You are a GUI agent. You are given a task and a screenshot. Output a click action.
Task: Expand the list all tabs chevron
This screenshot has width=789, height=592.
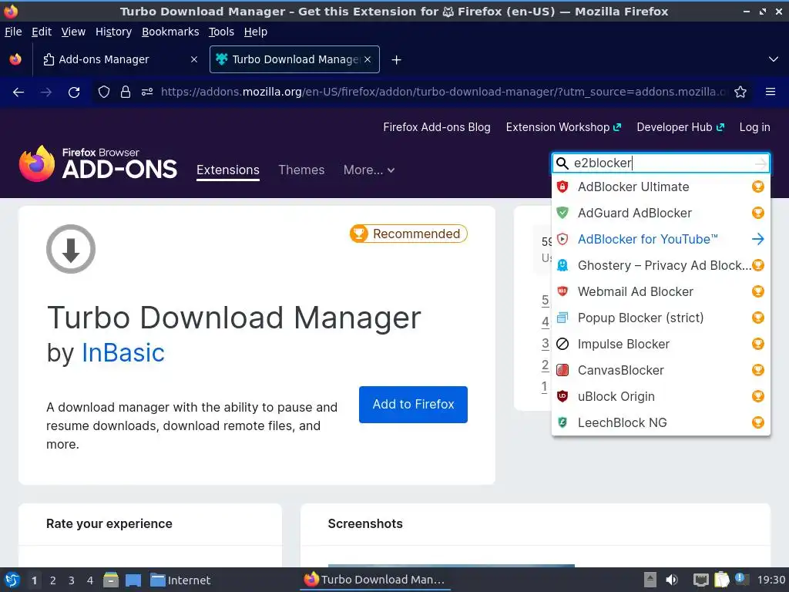(774, 59)
